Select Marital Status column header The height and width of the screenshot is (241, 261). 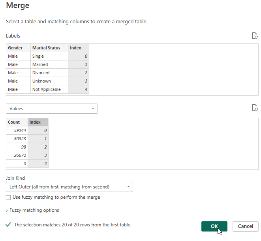49,48
